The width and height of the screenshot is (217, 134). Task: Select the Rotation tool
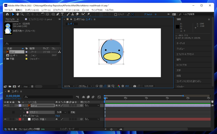[x=43, y=14]
